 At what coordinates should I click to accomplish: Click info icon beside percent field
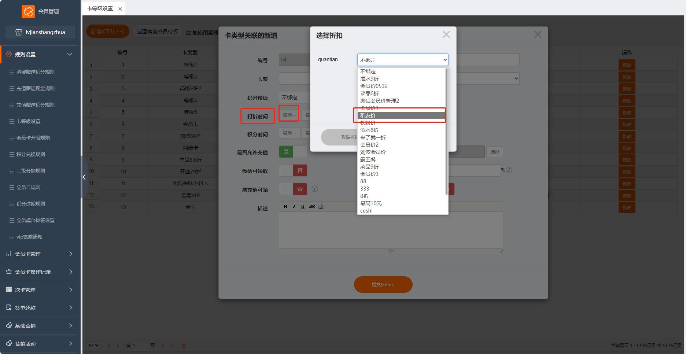tap(509, 170)
